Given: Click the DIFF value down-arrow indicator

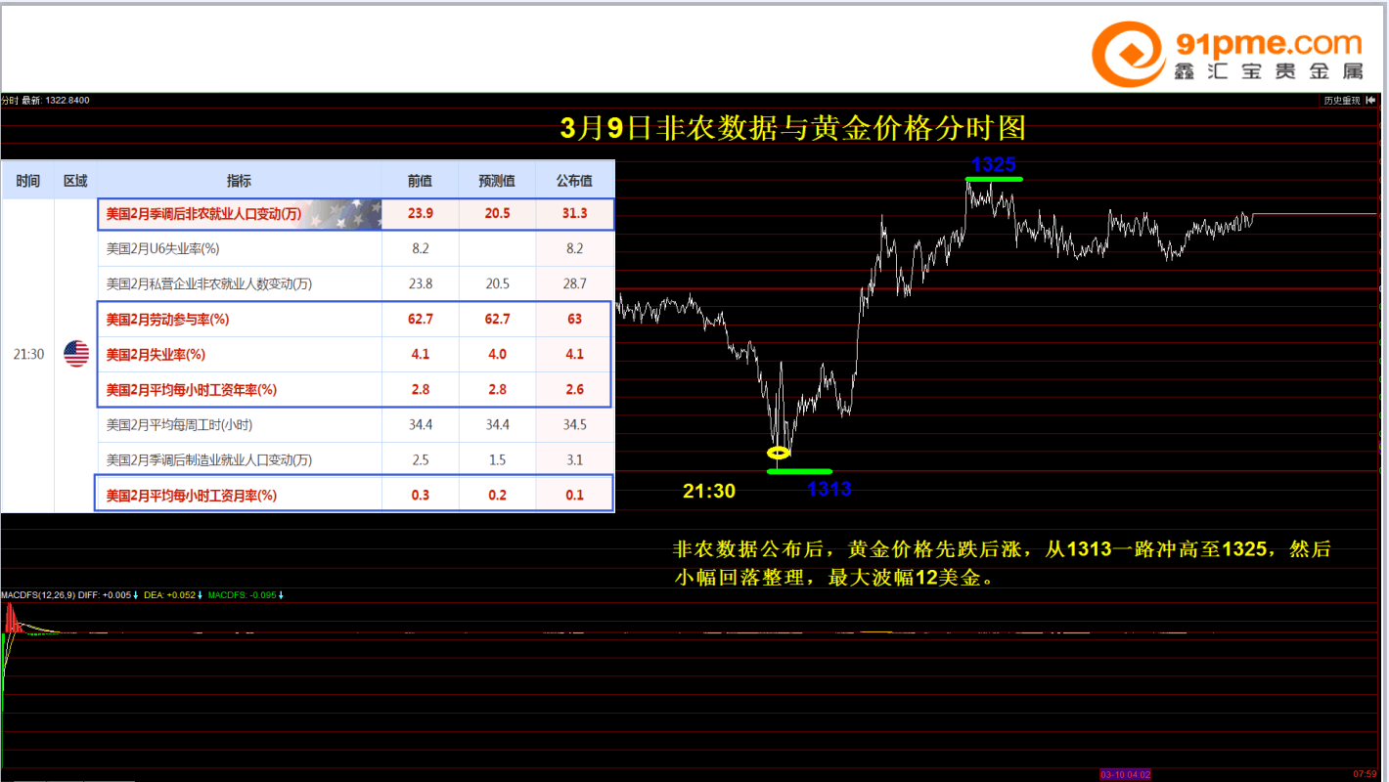Looking at the screenshot, I should 136,594.
